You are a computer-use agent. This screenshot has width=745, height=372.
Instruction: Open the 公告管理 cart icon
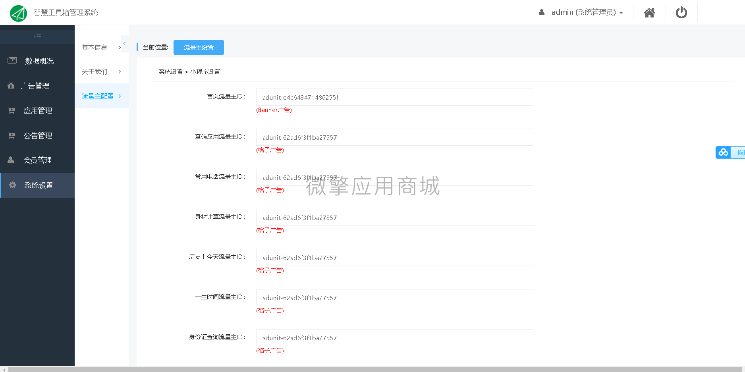coord(12,135)
